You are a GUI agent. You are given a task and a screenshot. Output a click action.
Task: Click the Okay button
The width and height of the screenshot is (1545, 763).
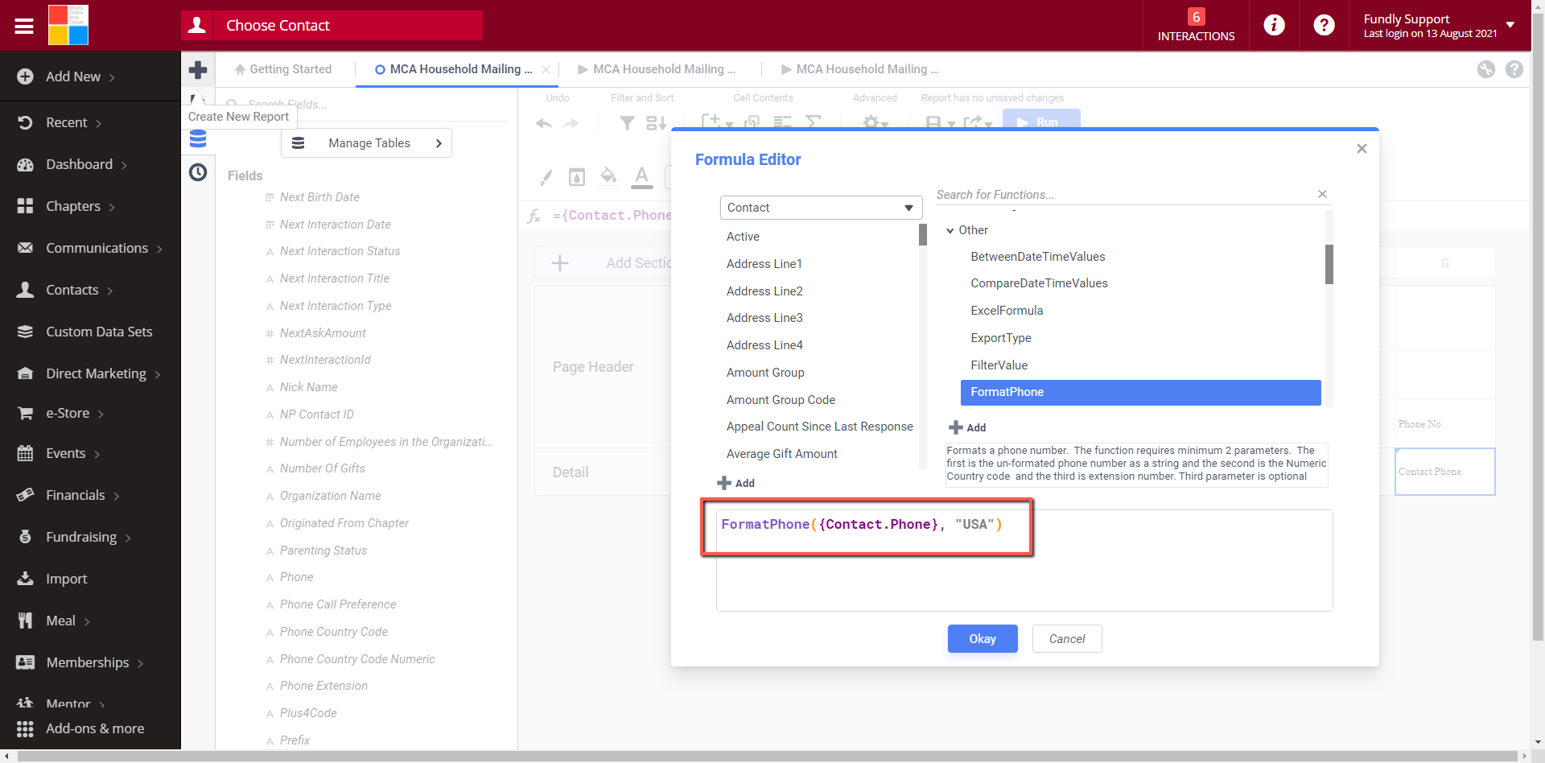(983, 639)
